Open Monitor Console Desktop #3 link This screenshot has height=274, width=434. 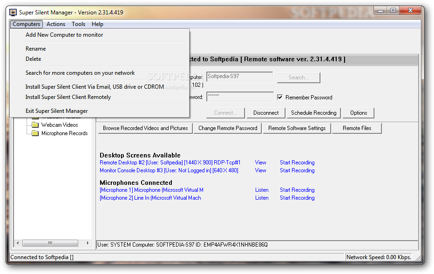click(169, 170)
